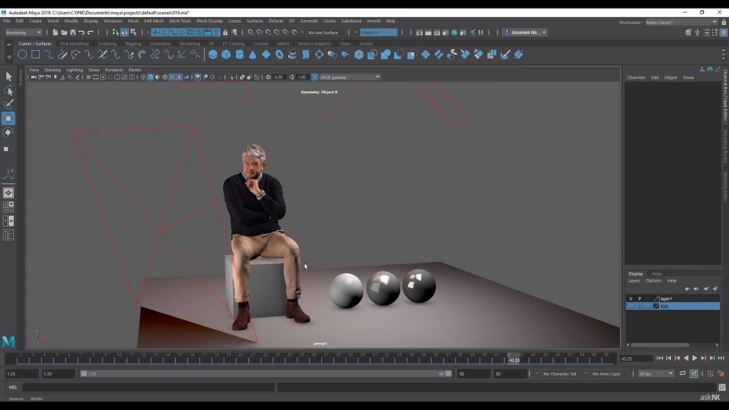Click the Undo arrow in the status line

[x=81, y=32]
